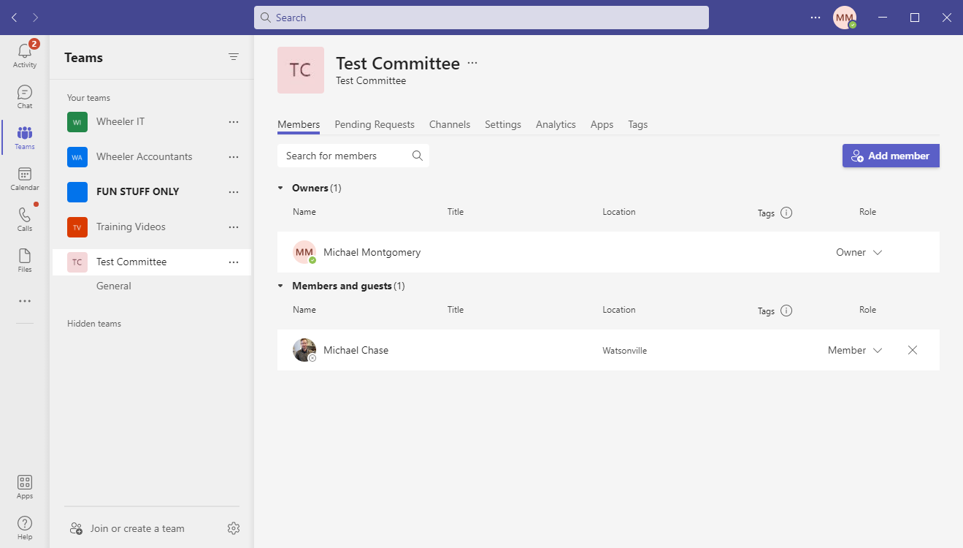
Task: Collapse the Your teams section
Action: click(88, 98)
